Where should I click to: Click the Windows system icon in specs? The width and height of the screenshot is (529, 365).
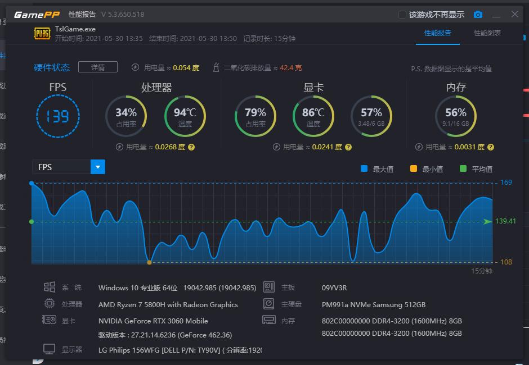coord(50,287)
